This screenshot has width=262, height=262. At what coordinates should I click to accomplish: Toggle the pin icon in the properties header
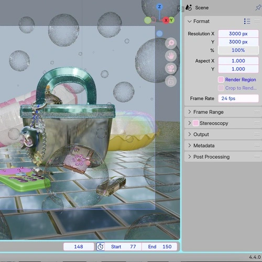(x=258, y=7)
